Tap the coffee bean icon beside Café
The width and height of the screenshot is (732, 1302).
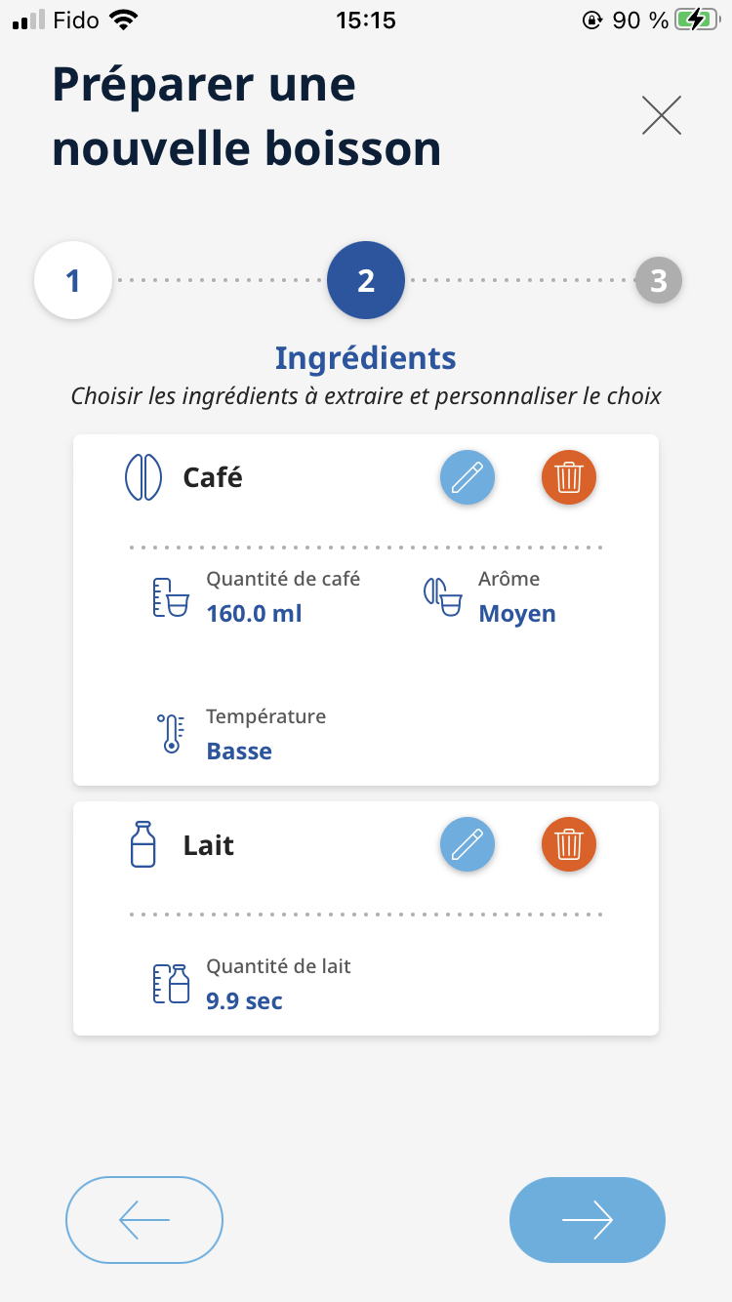pyautogui.click(x=142, y=477)
